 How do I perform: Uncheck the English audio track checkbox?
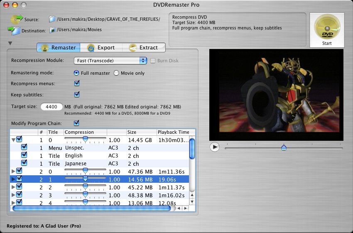pos(24,155)
